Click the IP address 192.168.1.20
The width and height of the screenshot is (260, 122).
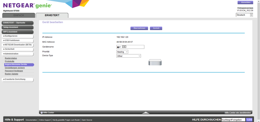122,37
